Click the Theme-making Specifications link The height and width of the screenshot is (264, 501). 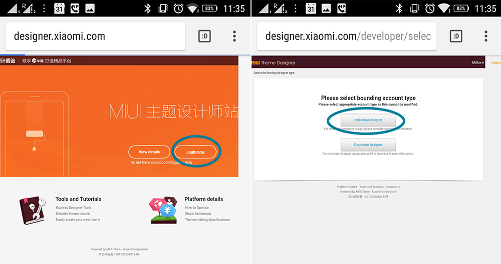tap(207, 219)
